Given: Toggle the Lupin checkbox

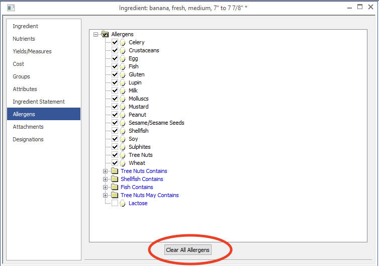Looking at the screenshot, I should 115,82.
